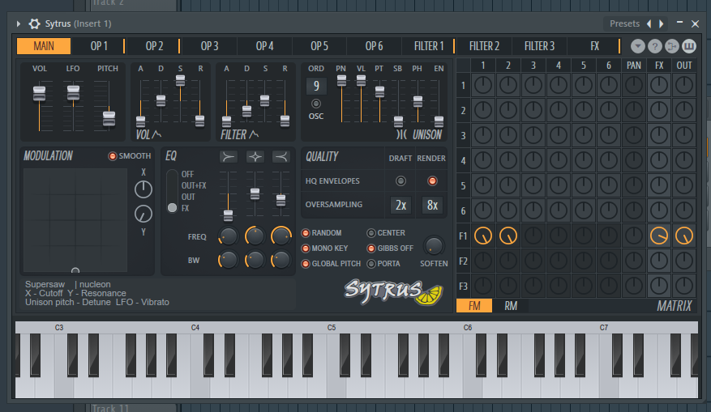This screenshot has width=711, height=412.
Task: Select previous preset arrow
Action: pyautogui.click(x=649, y=23)
